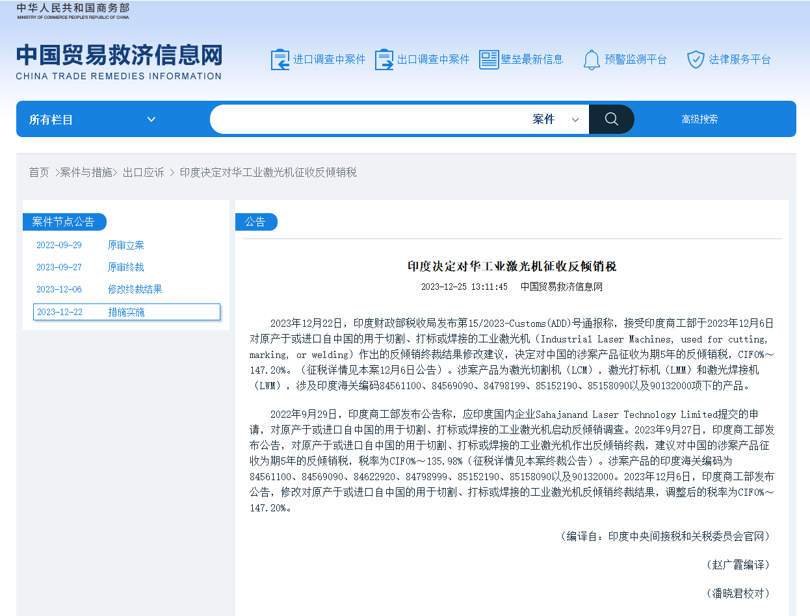Click the import investigation cases icon
The width and height of the screenshot is (810, 616).
280,59
